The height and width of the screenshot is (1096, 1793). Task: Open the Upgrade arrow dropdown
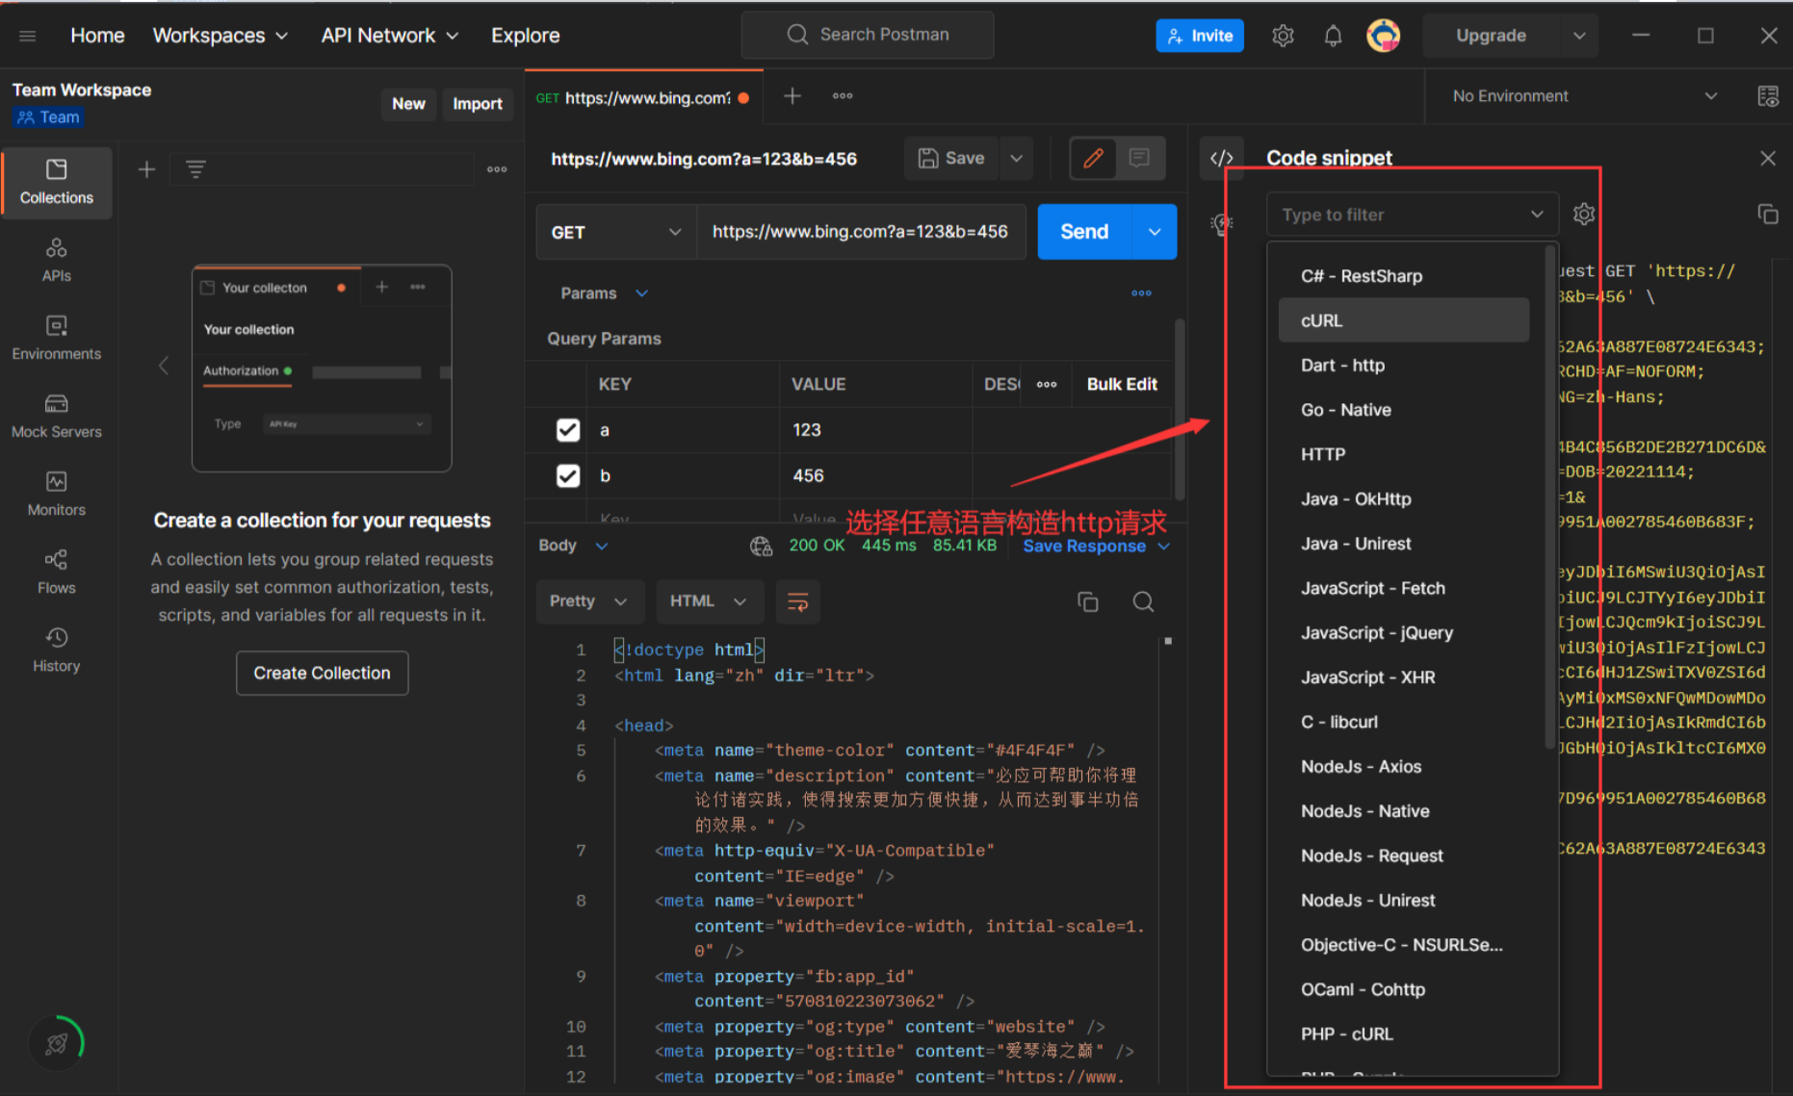pos(1579,36)
